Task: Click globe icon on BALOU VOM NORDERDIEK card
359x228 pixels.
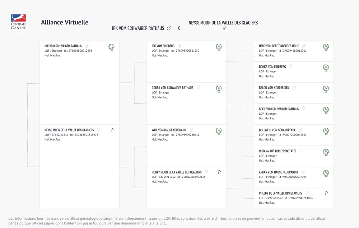Action: pos(326,89)
